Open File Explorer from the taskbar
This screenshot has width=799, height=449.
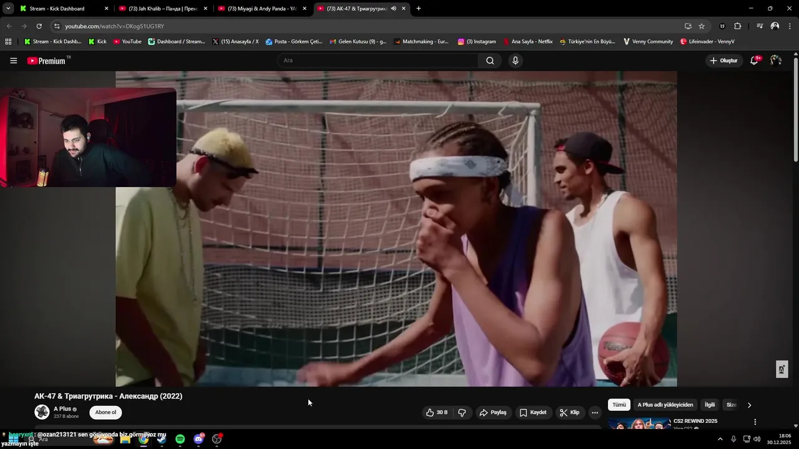[125, 439]
